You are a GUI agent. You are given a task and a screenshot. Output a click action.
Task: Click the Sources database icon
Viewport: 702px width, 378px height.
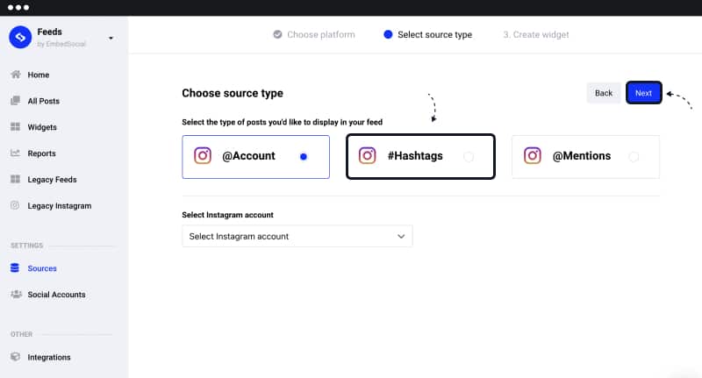(x=15, y=268)
